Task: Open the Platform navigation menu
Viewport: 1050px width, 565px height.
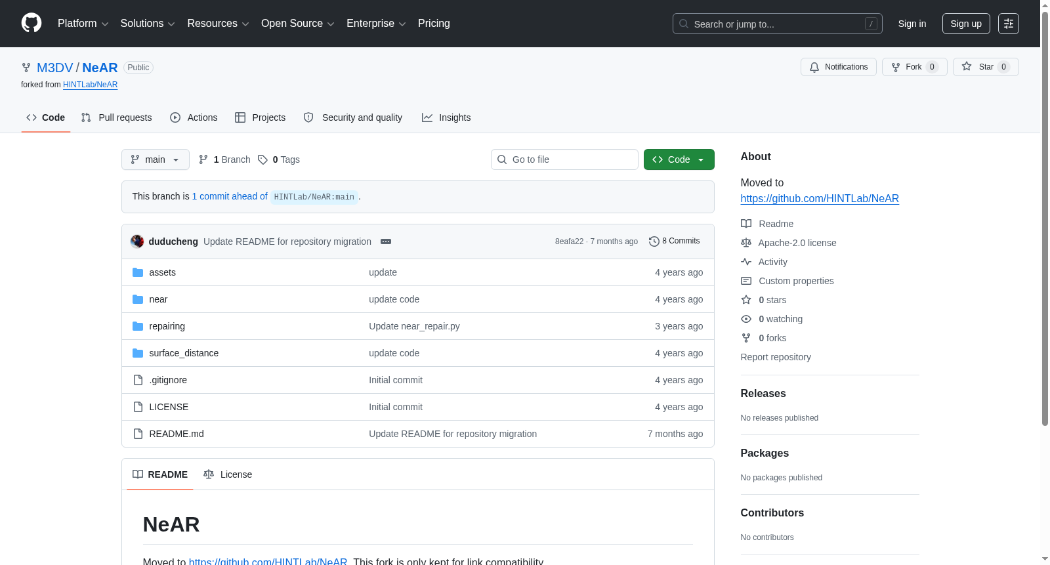Action: 83,24
